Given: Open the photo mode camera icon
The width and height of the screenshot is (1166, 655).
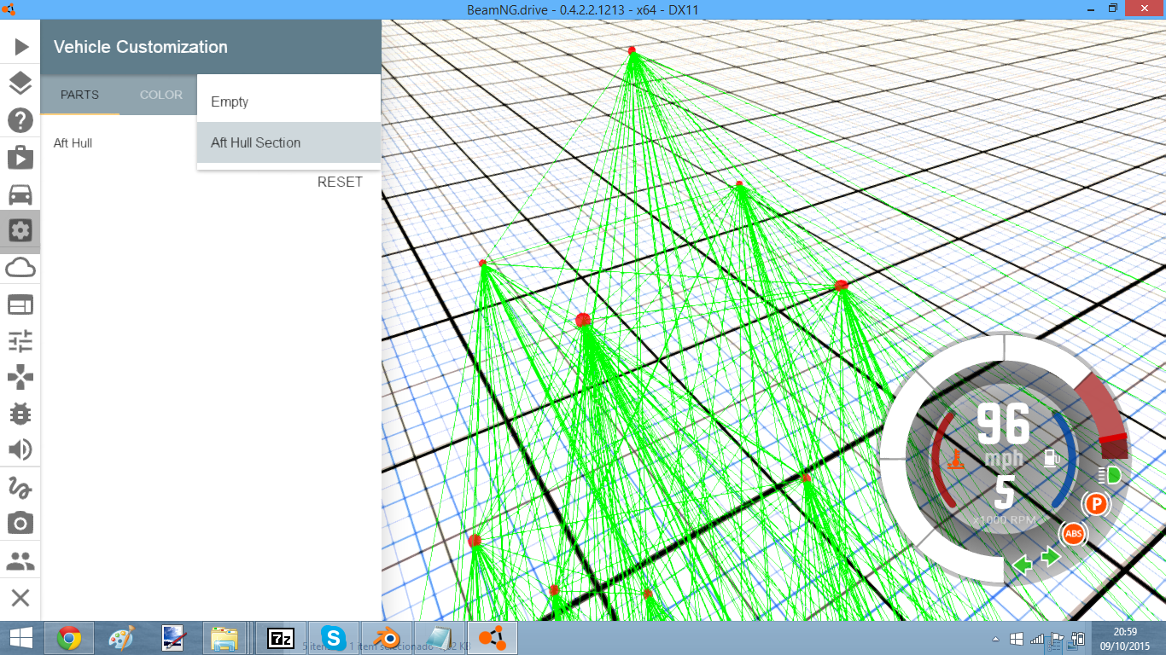Looking at the screenshot, I should [20, 523].
